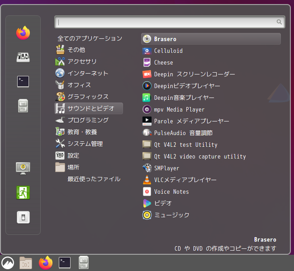Open the home folder icon in the bottom panel
This screenshot has height=271, width=294.
(26, 263)
